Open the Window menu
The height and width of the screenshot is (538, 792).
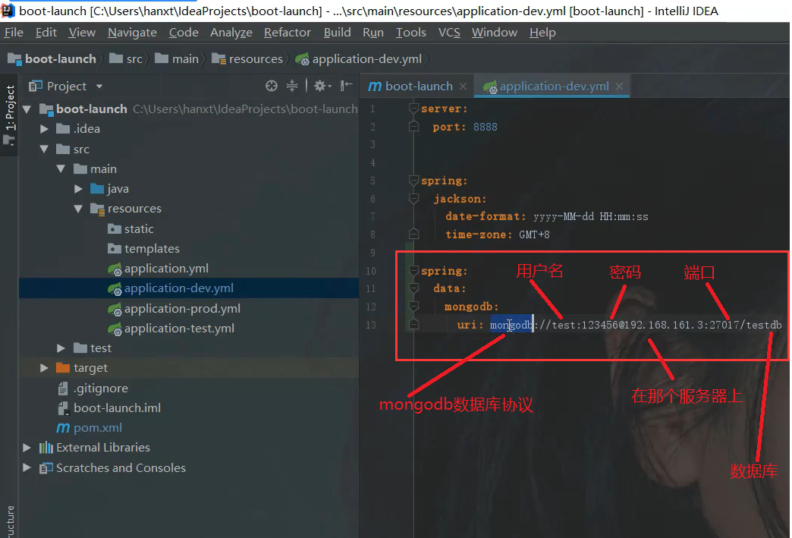[495, 33]
